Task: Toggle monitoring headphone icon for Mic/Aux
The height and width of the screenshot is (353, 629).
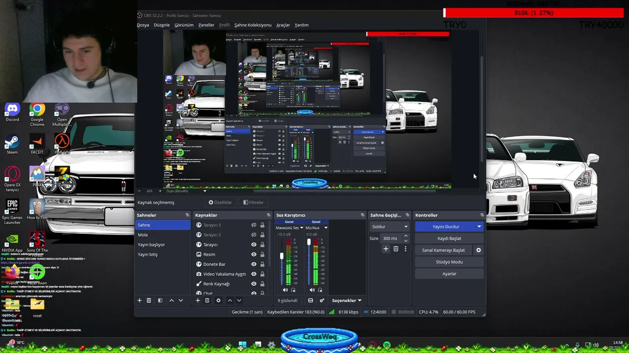Action: tap(320, 290)
